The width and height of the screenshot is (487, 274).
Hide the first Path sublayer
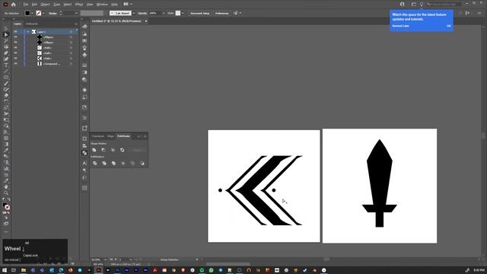15,47
